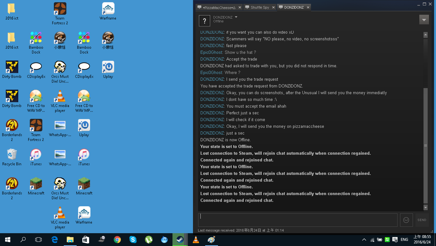Image resolution: width=436 pixels, height=246 pixels.
Task: Open the chat options dropdown button
Action: [424, 20]
